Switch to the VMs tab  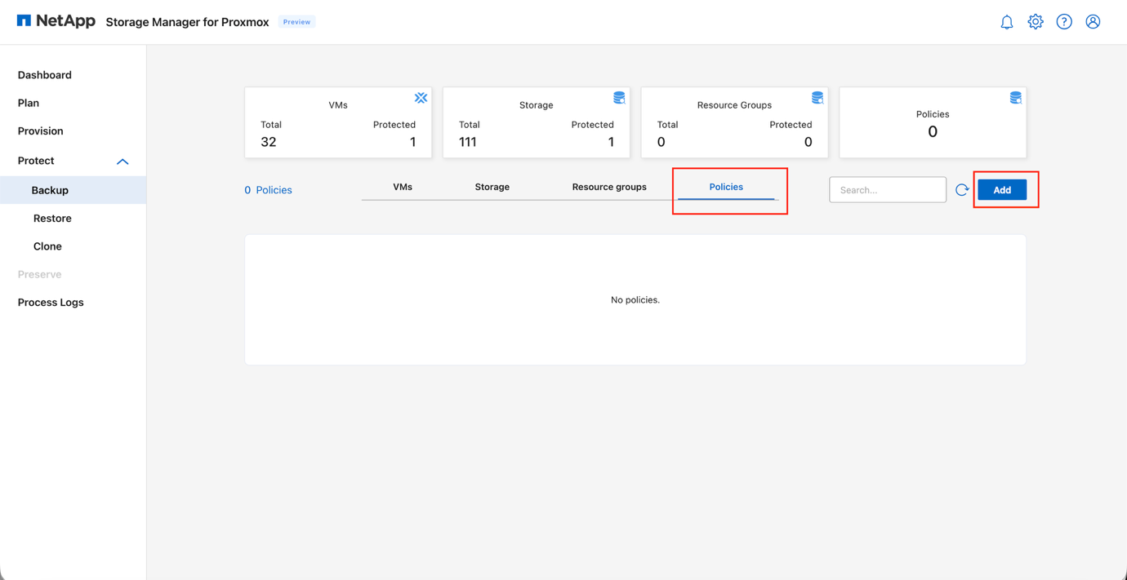point(403,187)
